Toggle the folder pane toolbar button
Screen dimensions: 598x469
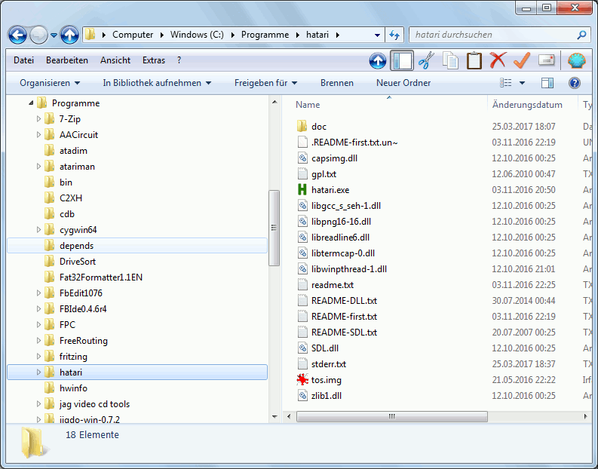[402, 60]
